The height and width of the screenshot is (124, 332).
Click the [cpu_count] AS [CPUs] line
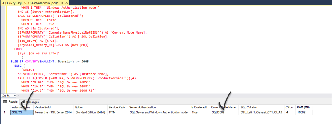tap(38, 41)
